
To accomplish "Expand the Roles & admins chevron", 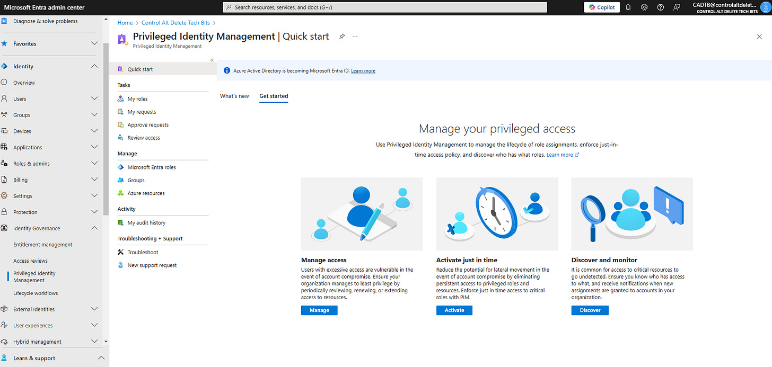I will pyautogui.click(x=94, y=164).
